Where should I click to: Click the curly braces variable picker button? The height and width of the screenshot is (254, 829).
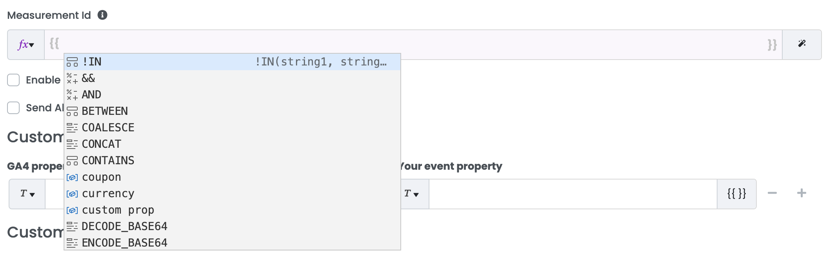click(x=736, y=194)
